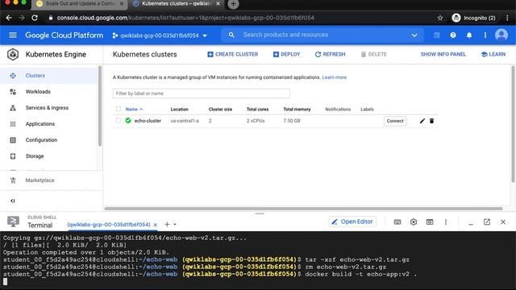The width and height of the screenshot is (516, 290).
Task: Reload the page in the browser
Action: pos(35,18)
